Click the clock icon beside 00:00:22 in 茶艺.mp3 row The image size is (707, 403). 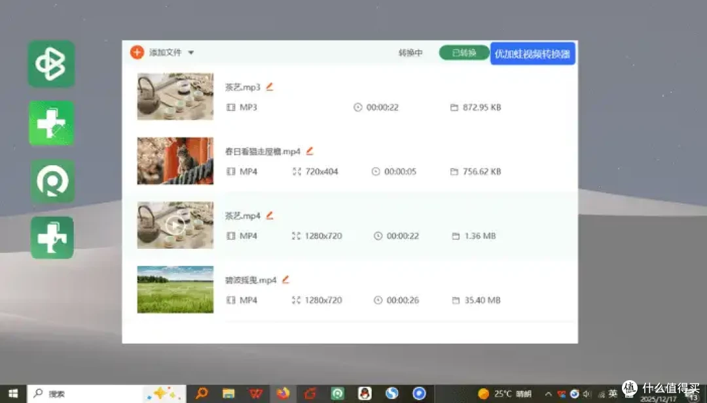click(x=357, y=107)
